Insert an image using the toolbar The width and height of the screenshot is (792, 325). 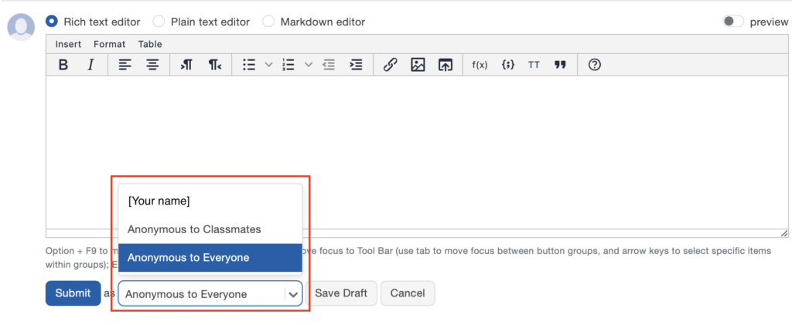418,65
